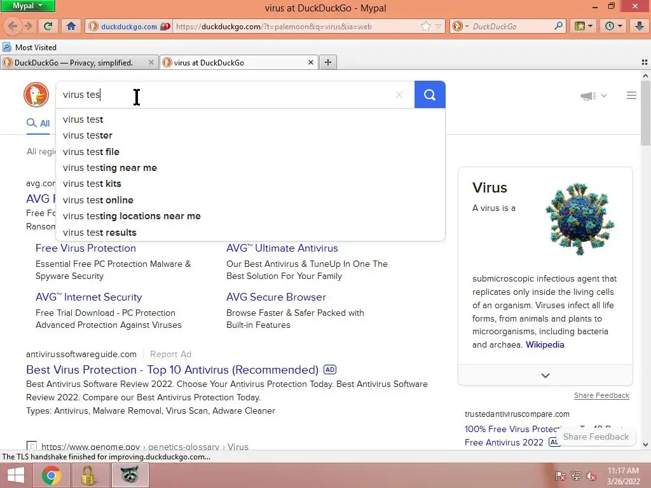This screenshot has width=651, height=488.
Task: Click the page scrollbar thumb
Action: pyautogui.click(x=645, y=113)
